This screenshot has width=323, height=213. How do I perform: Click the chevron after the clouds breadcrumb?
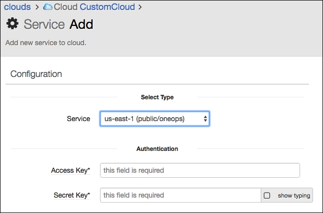coord(37,7)
